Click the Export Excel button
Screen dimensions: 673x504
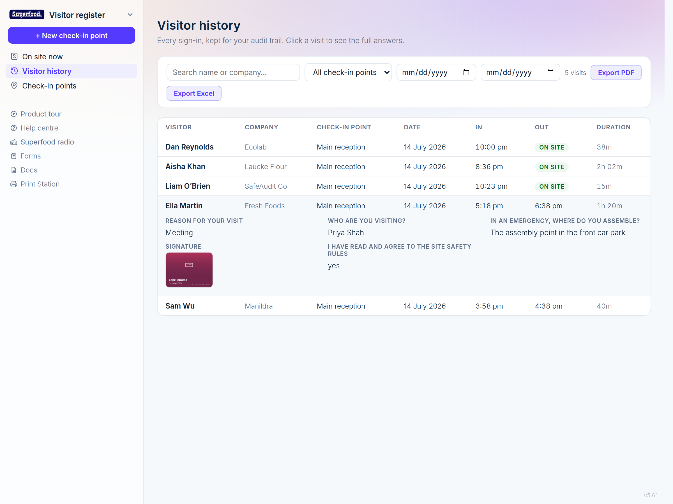194,93
